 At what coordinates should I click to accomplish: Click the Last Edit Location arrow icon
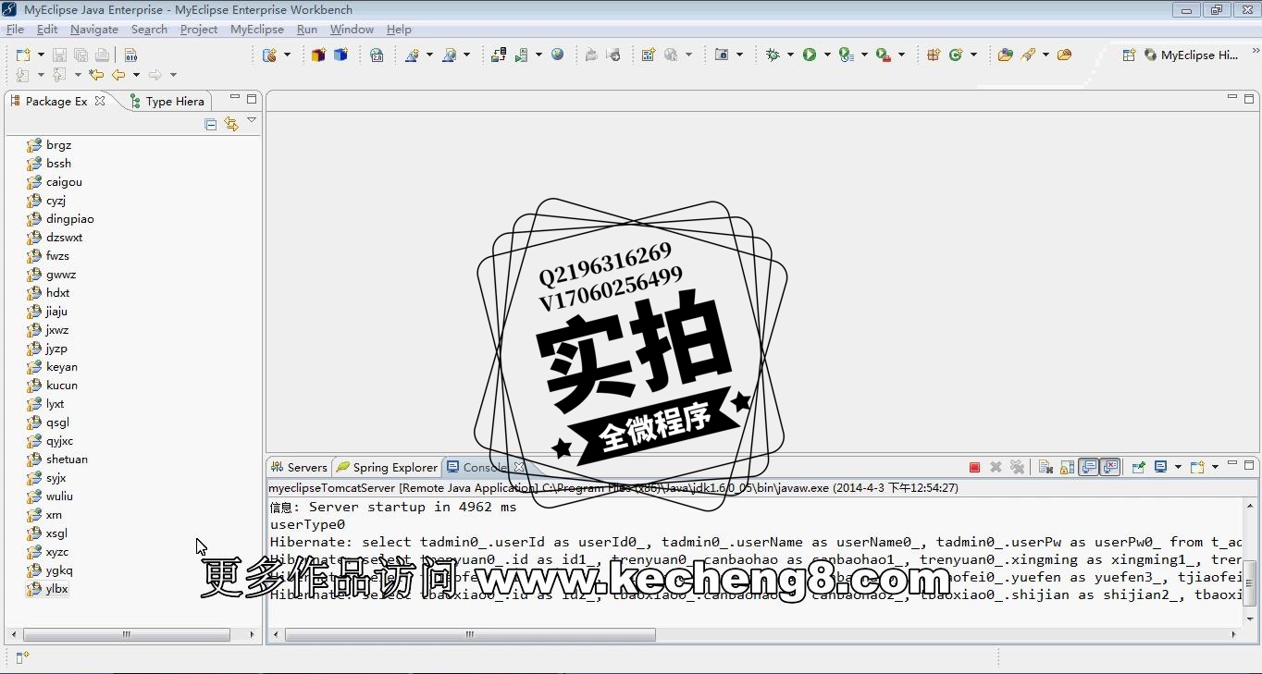[96, 75]
